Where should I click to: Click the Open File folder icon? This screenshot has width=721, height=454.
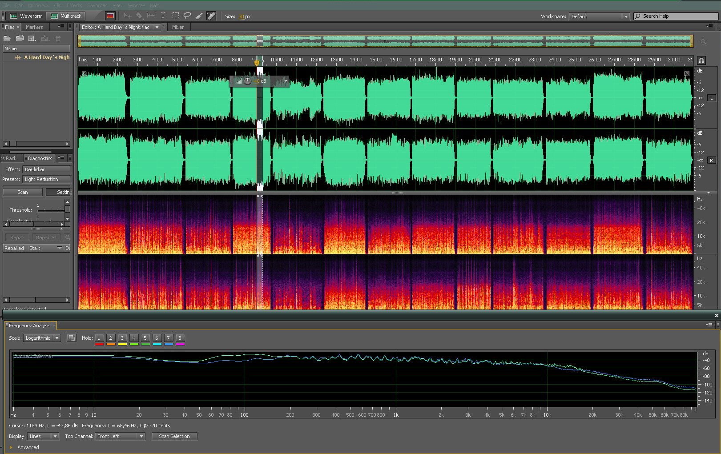[7, 38]
